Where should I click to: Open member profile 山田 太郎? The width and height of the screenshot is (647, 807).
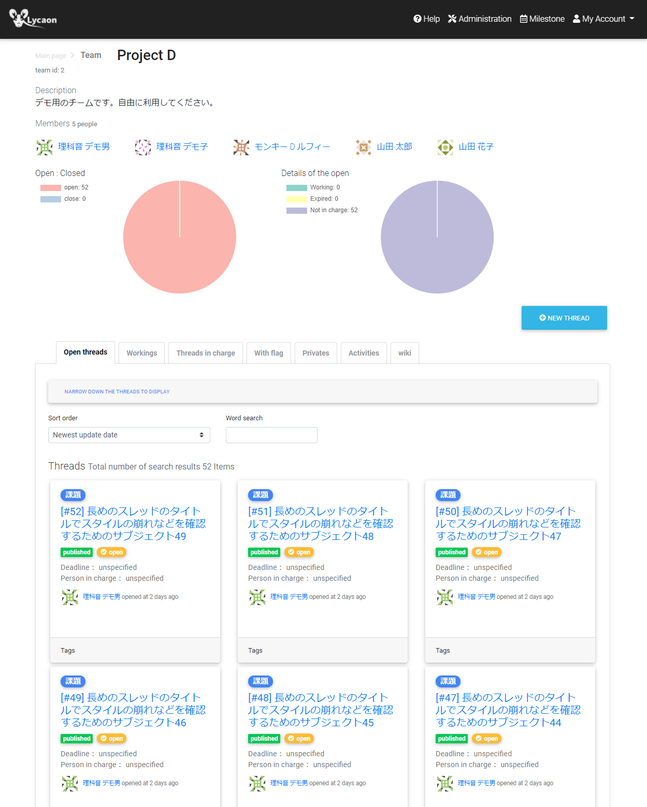coord(395,147)
